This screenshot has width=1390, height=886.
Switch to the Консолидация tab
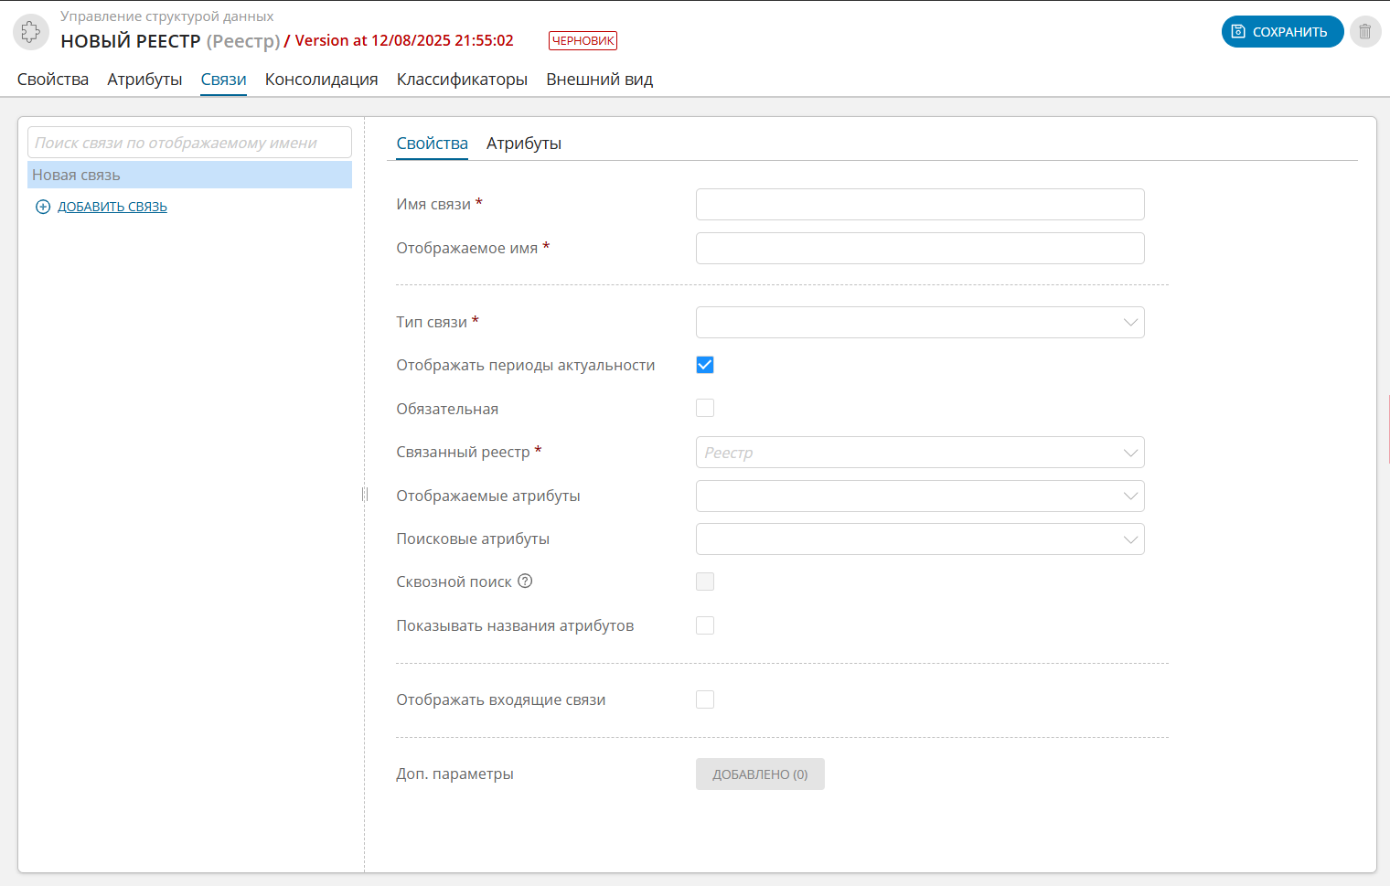(321, 80)
